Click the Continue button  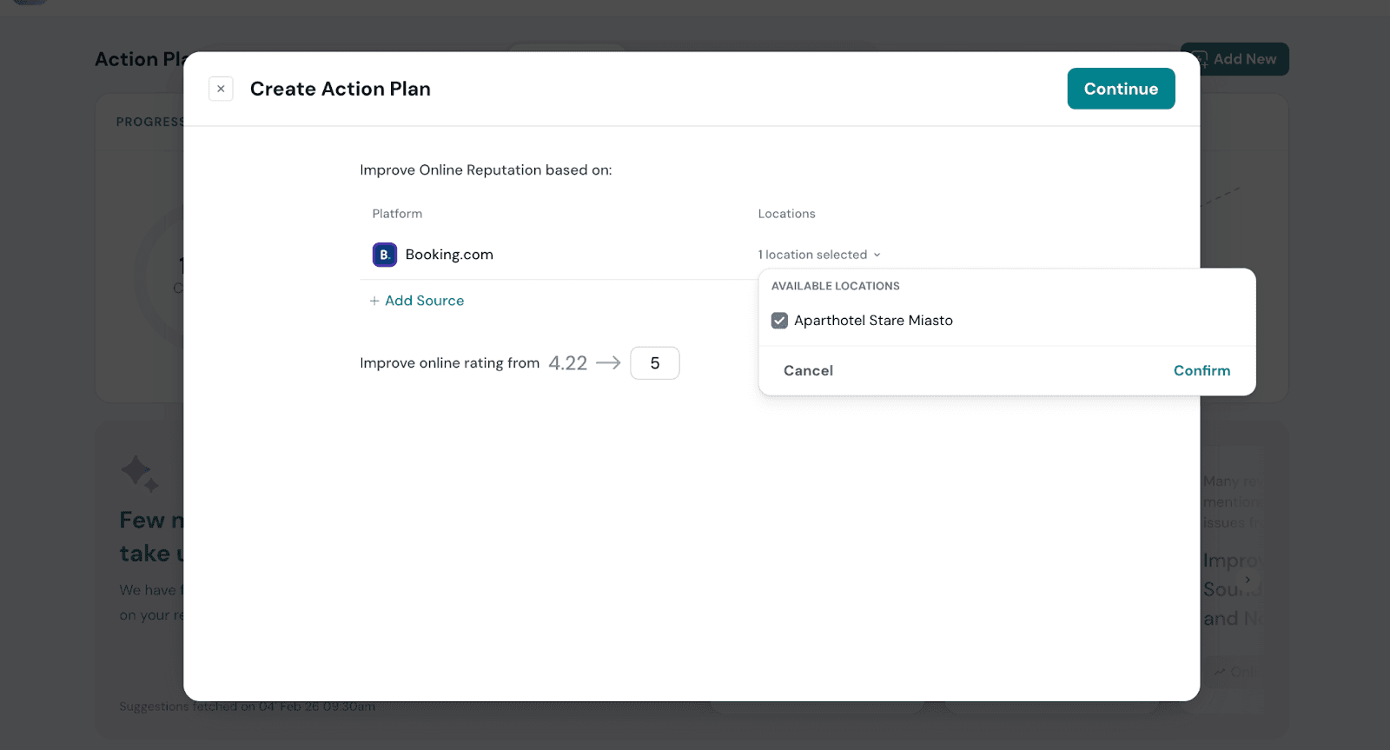1121,89
